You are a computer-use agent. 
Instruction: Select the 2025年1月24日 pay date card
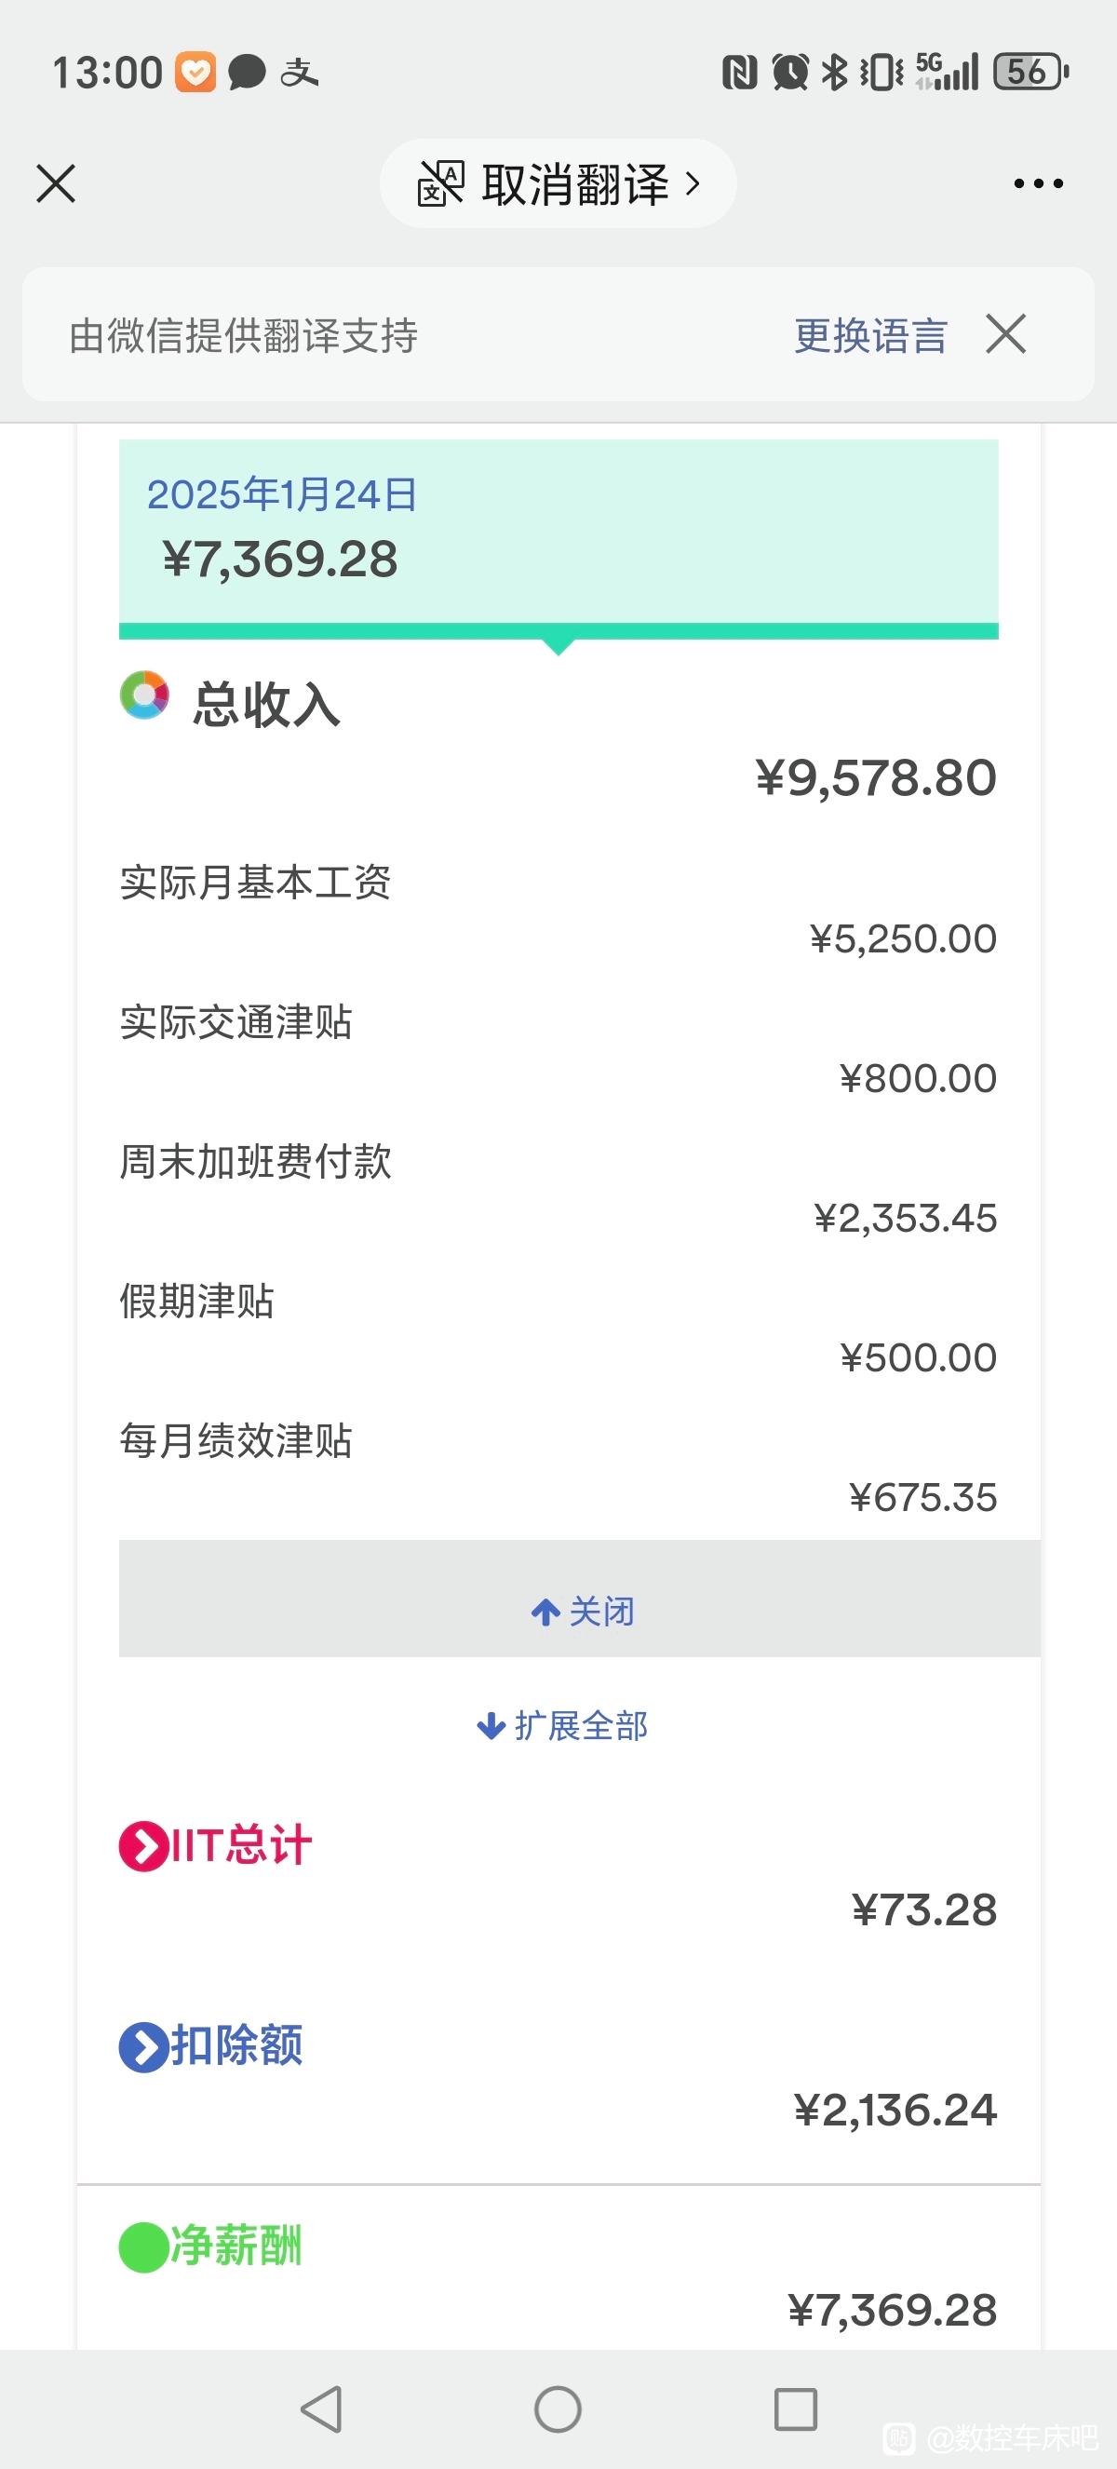click(x=558, y=531)
